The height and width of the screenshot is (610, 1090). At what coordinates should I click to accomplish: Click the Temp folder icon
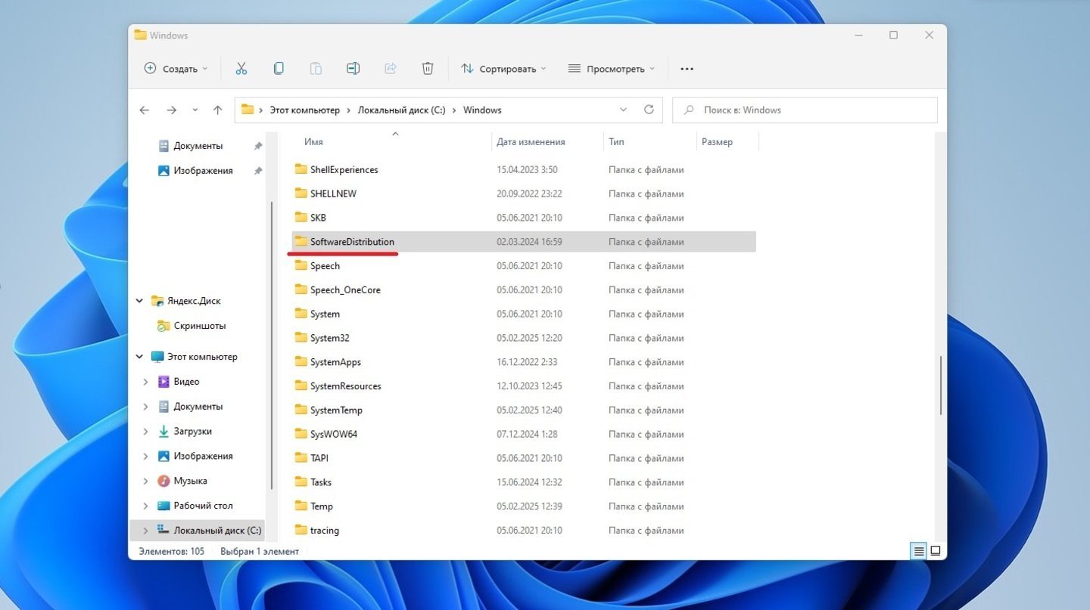(301, 506)
